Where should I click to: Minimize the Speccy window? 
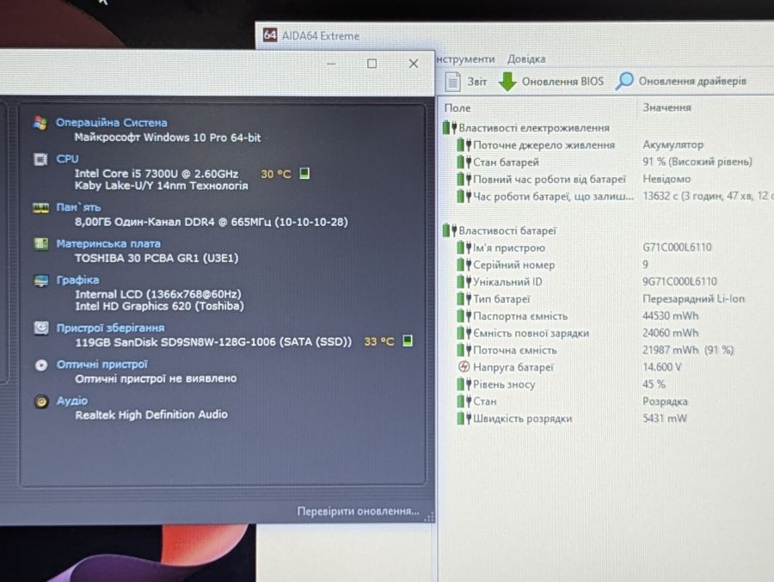[331, 64]
